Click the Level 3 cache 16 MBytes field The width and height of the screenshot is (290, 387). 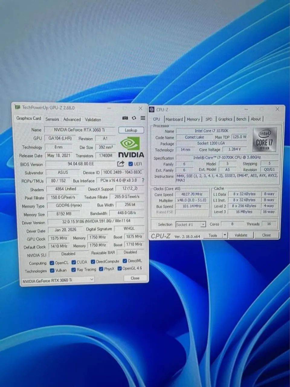[244, 212]
